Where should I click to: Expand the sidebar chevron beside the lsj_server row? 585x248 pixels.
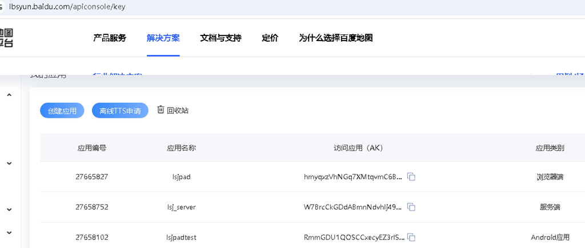10,210
